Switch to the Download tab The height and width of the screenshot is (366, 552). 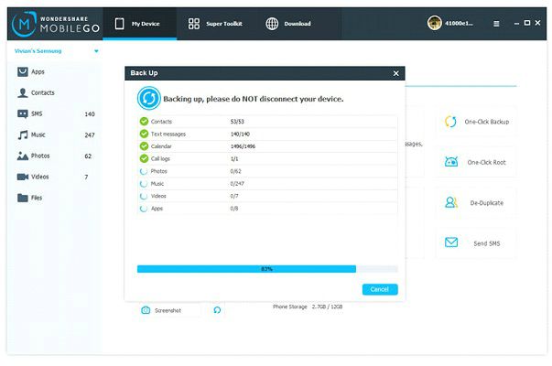pos(288,23)
